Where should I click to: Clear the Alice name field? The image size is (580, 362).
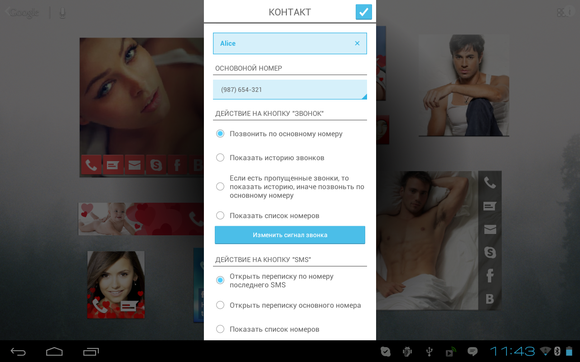click(357, 43)
